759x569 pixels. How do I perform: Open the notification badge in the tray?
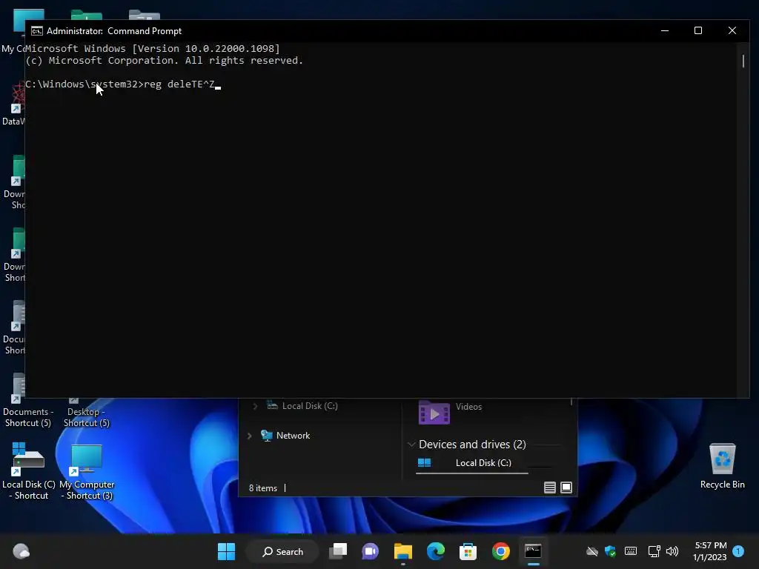(x=738, y=551)
